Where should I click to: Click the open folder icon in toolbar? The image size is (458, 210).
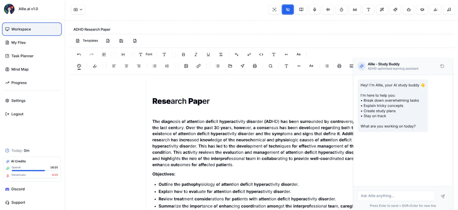[230, 66]
